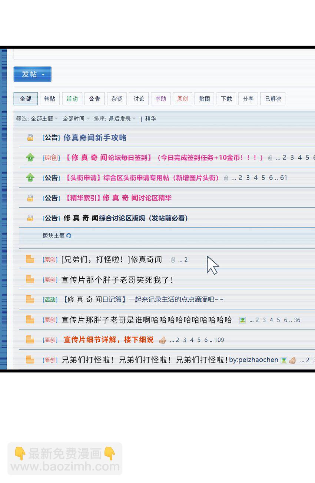
Task: Go to page 2 of [兄弟们，打怪啦！]修真奇闻 thread
Action: pyautogui.click(x=186, y=260)
